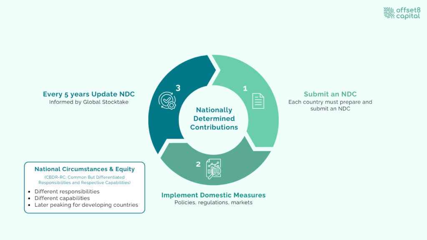Click the "Every 5 years Update NDC" heading
The width and height of the screenshot is (427, 240).
(x=89, y=94)
